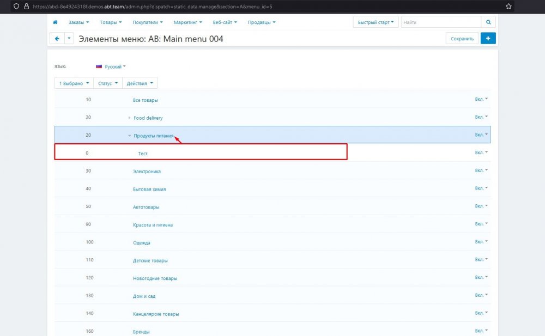Screen dimensions: 545x336
Task: Open the Статус dropdown
Action: (x=107, y=83)
